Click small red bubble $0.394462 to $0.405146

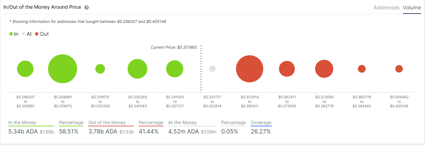tap(399, 69)
